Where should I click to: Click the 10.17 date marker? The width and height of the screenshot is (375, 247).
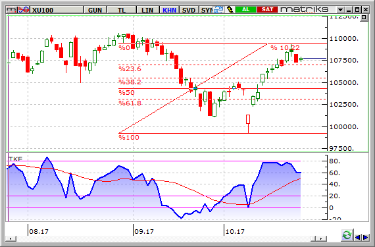[x=235, y=231]
